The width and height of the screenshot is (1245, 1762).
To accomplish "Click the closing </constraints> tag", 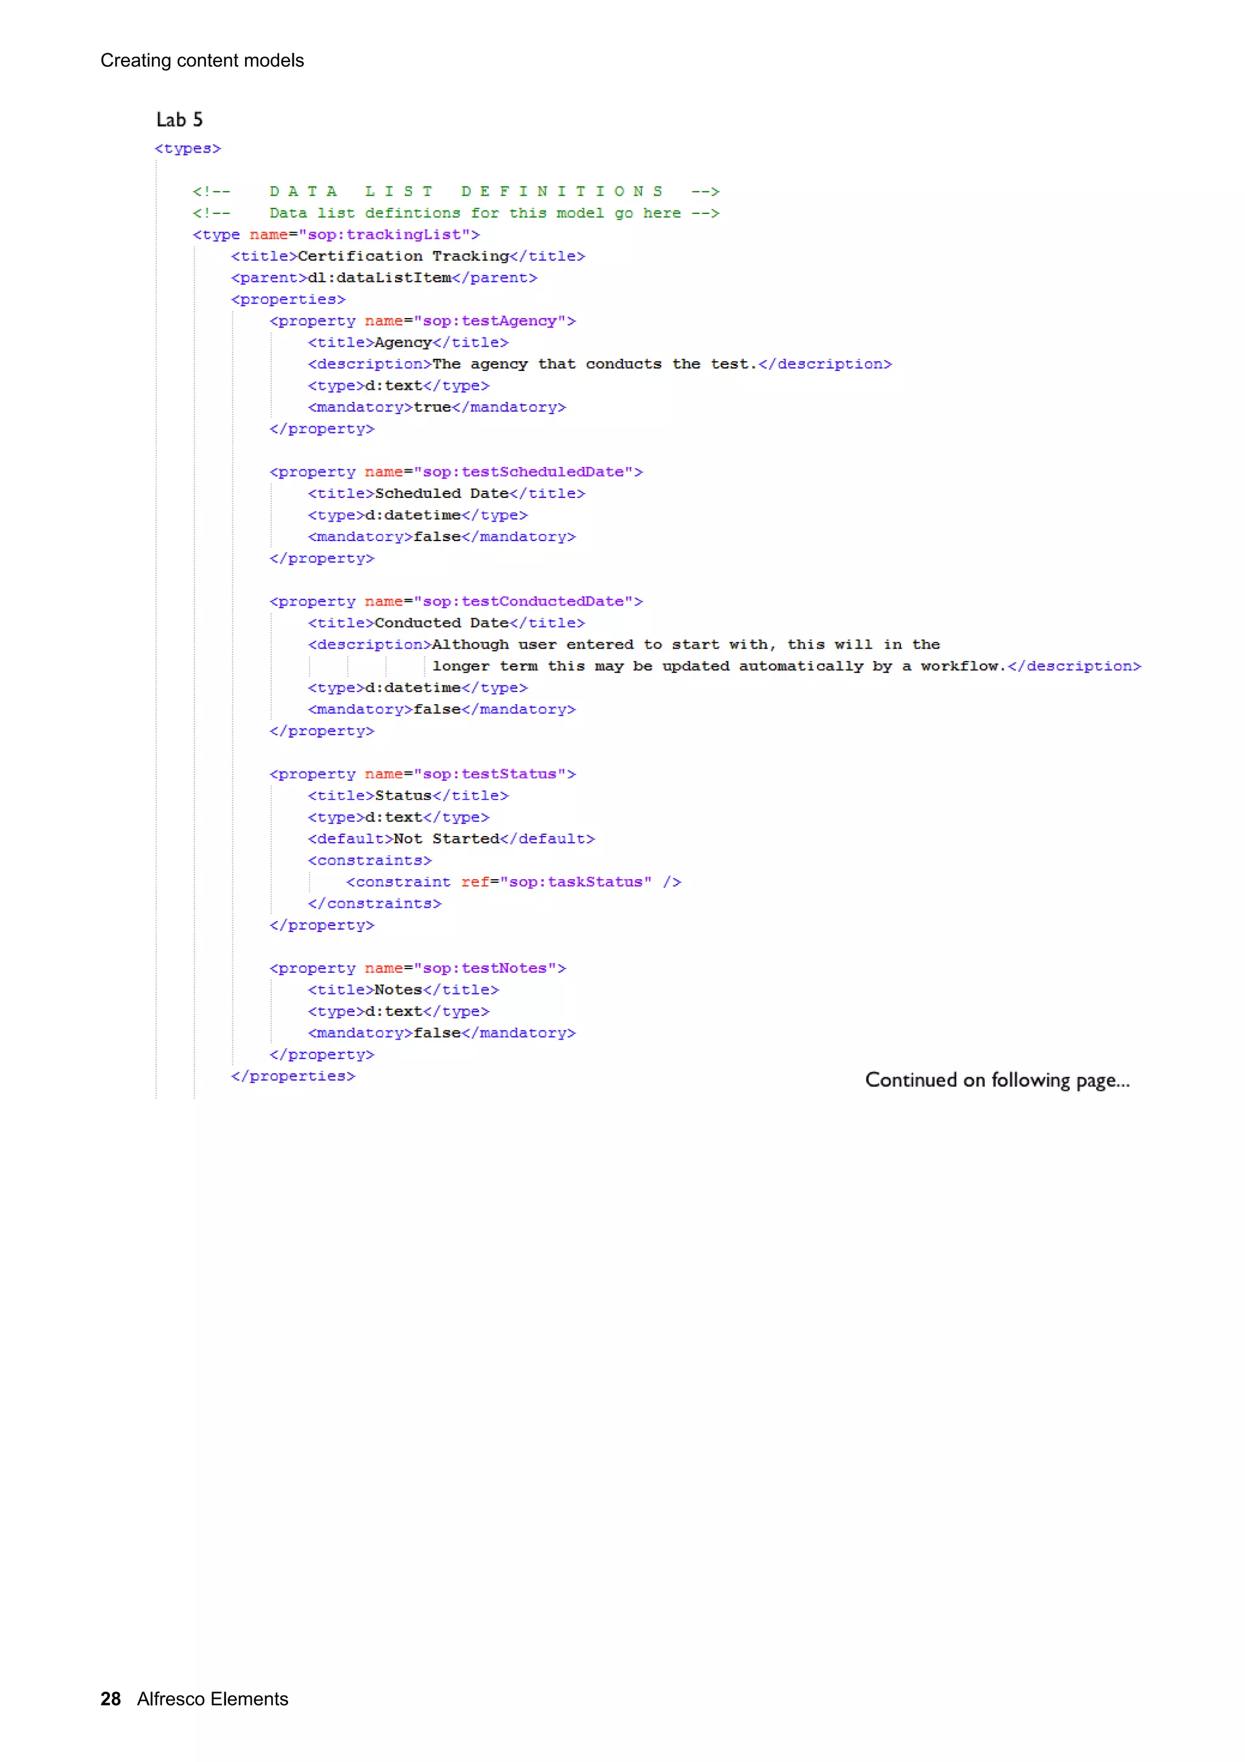I will (x=374, y=903).
